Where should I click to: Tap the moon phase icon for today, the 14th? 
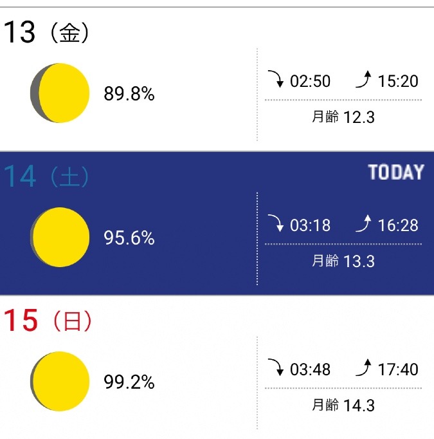(60, 237)
